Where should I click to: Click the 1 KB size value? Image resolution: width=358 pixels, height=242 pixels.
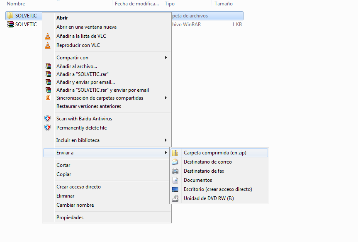[x=237, y=24]
